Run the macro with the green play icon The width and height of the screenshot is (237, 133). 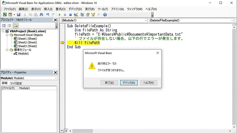(60, 15)
